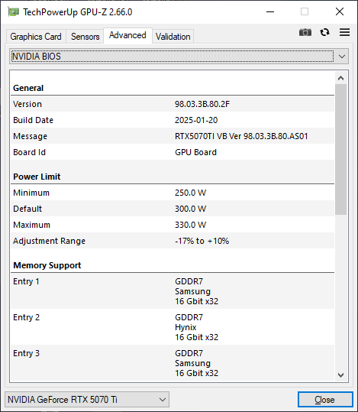Click the refresh arrows icon
Screen dimensions: 358x412
point(325,32)
